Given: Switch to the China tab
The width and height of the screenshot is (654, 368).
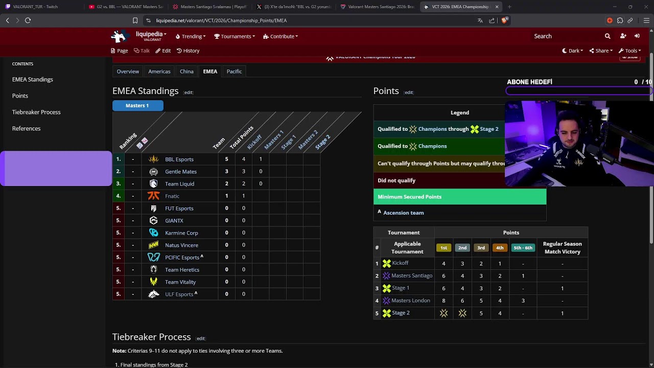Looking at the screenshot, I should (x=186, y=72).
